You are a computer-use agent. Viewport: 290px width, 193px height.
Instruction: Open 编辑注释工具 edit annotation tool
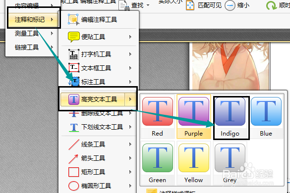[x=99, y=19]
